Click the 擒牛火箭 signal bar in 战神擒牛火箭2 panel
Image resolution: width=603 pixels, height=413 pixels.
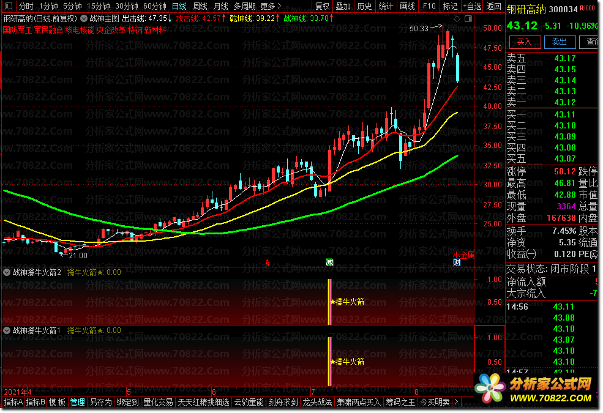329,302
